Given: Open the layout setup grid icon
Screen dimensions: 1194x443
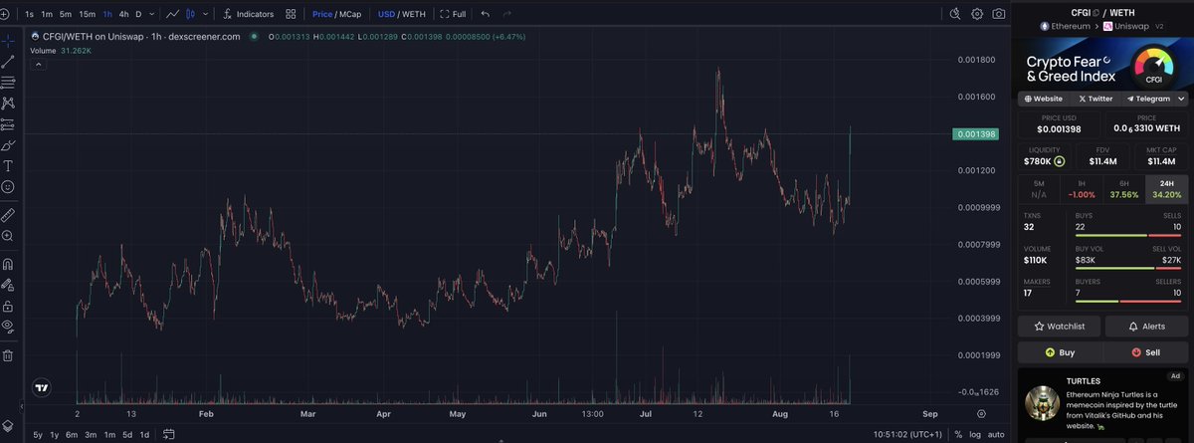Looking at the screenshot, I should 291,14.
